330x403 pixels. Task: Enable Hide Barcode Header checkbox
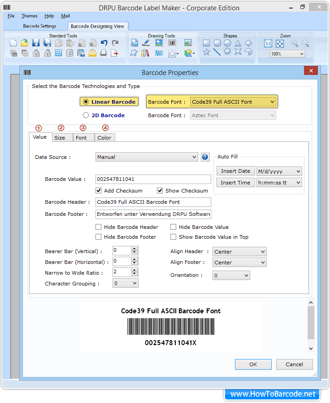98,227
